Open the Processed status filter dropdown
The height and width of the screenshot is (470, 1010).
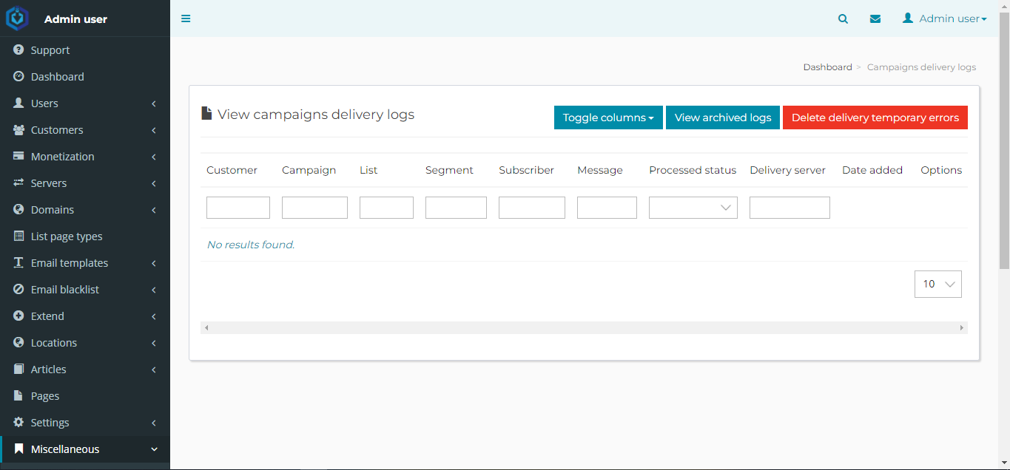(693, 207)
